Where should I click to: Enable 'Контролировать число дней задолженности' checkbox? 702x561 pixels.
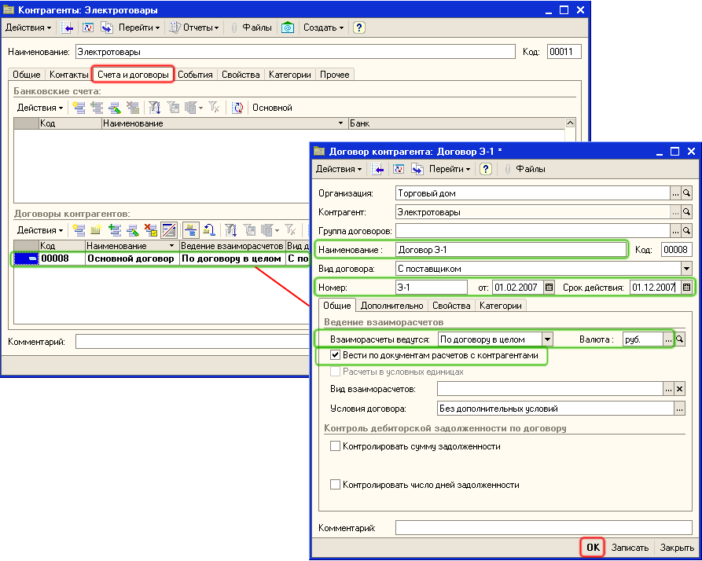click(x=335, y=485)
